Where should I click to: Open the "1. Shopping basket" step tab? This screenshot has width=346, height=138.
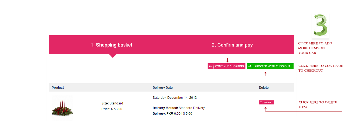[x=111, y=45]
